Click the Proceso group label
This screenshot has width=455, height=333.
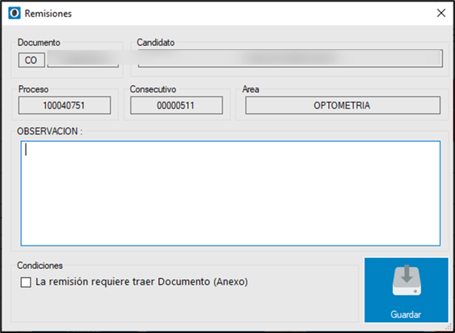34,89
